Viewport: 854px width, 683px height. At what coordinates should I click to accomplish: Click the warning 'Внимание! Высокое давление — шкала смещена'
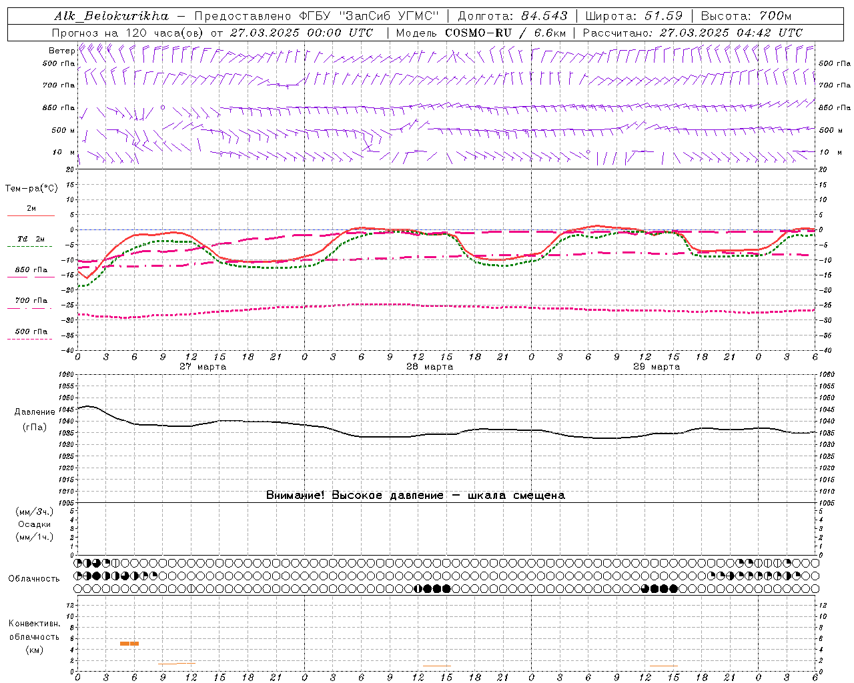[x=416, y=496]
